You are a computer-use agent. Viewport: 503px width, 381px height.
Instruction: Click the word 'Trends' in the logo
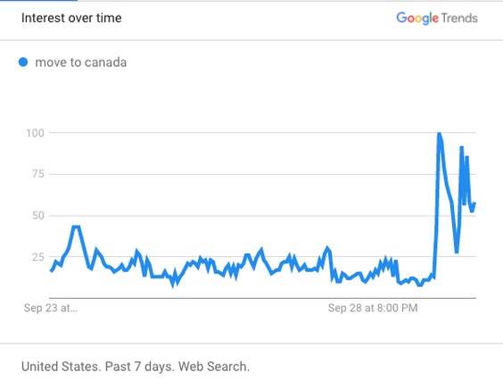click(459, 18)
